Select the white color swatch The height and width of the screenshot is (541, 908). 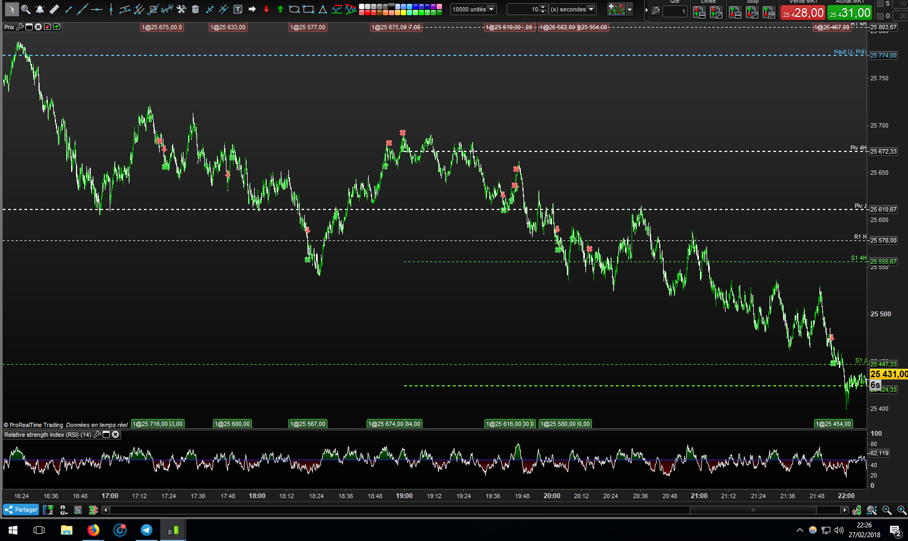click(x=362, y=7)
